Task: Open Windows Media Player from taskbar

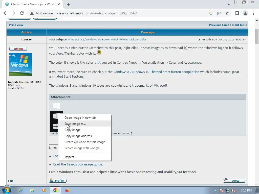Action: coord(44,190)
